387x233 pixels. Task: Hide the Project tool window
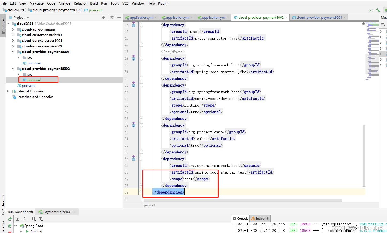[119, 17]
